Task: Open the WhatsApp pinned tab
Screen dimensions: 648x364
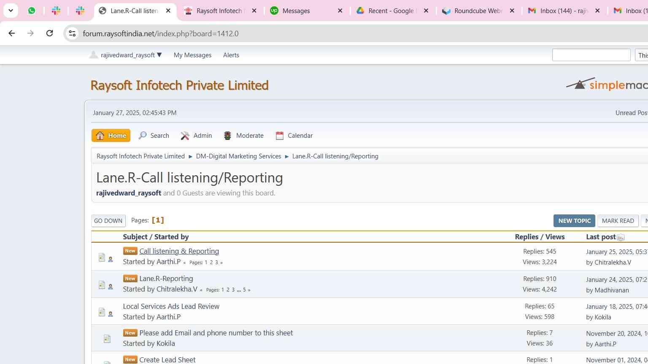Action: tap(32, 11)
